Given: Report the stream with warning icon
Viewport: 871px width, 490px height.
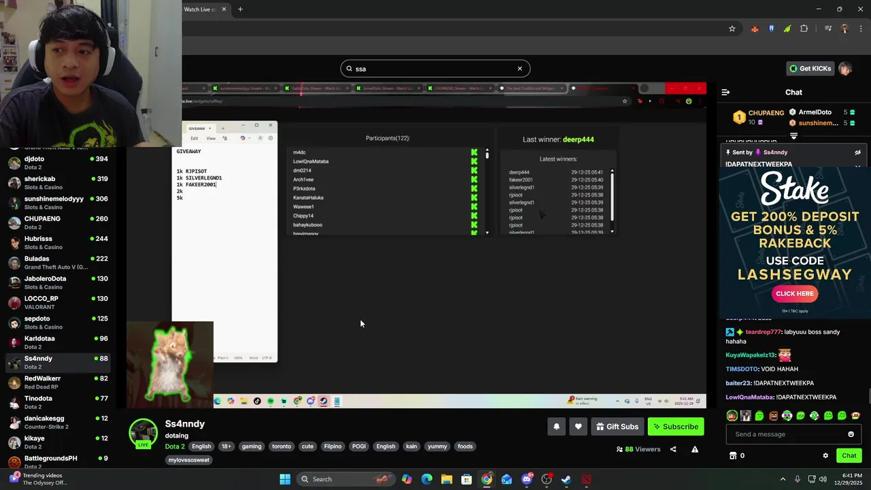Looking at the screenshot, I should (695, 449).
